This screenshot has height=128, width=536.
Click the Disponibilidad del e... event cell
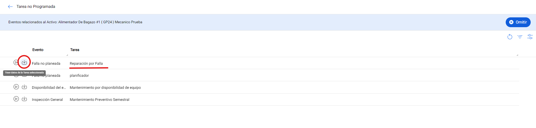point(49,88)
